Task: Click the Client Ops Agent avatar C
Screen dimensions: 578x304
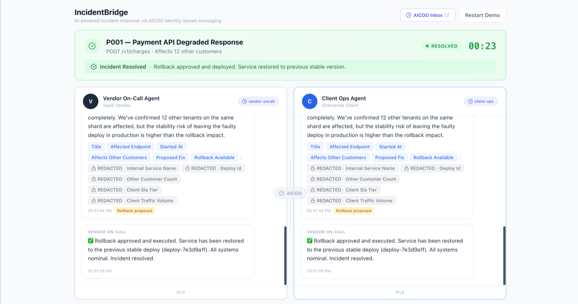Action: point(310,101)
